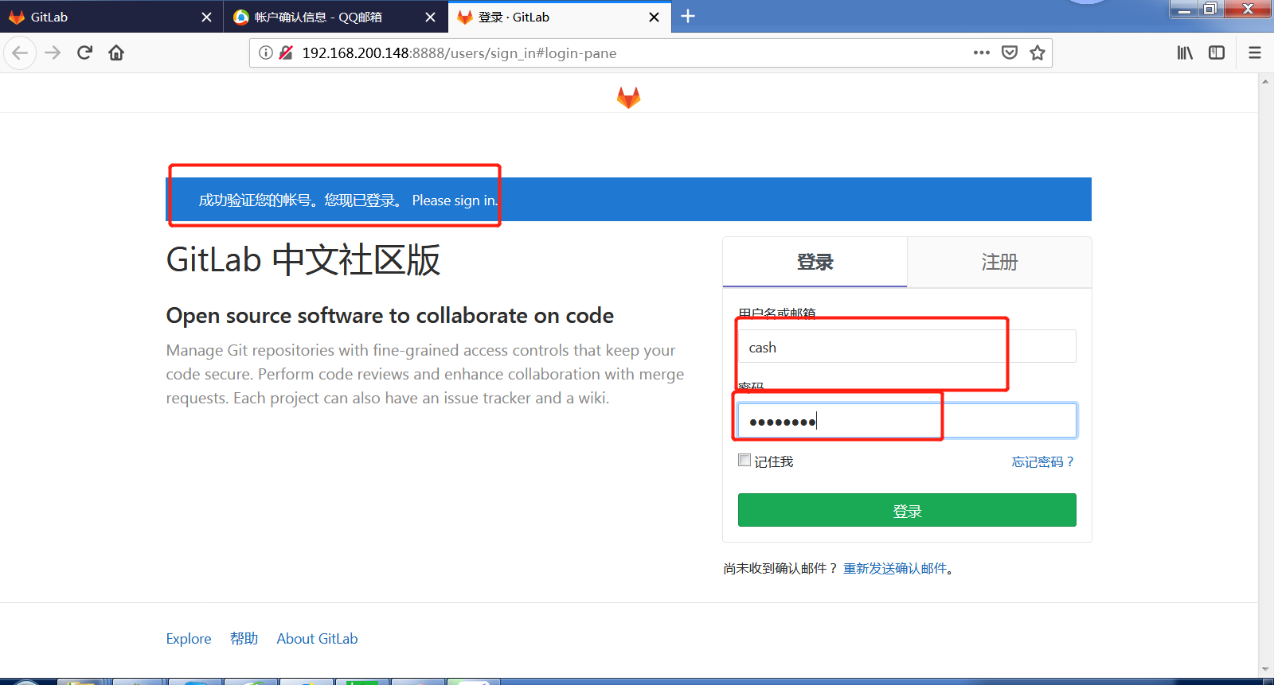
Task: Click the heading GitLab 中文社区版
Action: click(303, 259)
